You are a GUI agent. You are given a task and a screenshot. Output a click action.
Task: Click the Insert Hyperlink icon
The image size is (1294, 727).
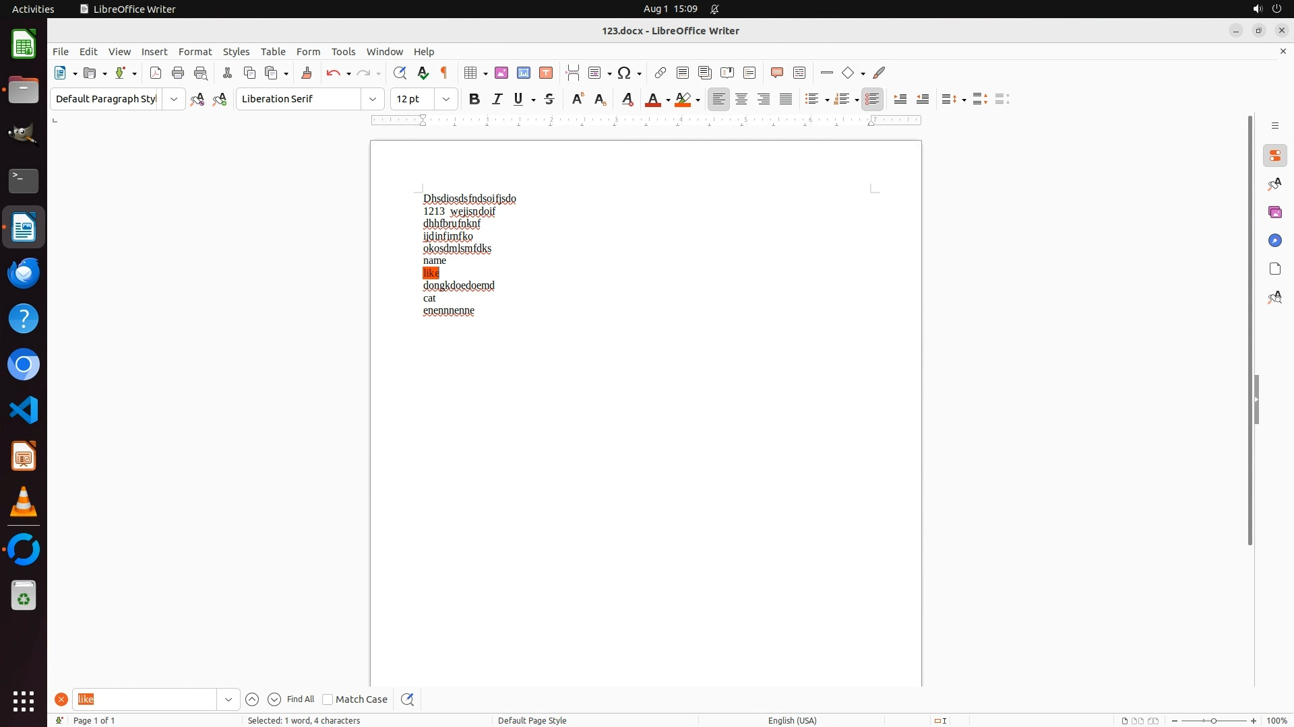[660, 73]
